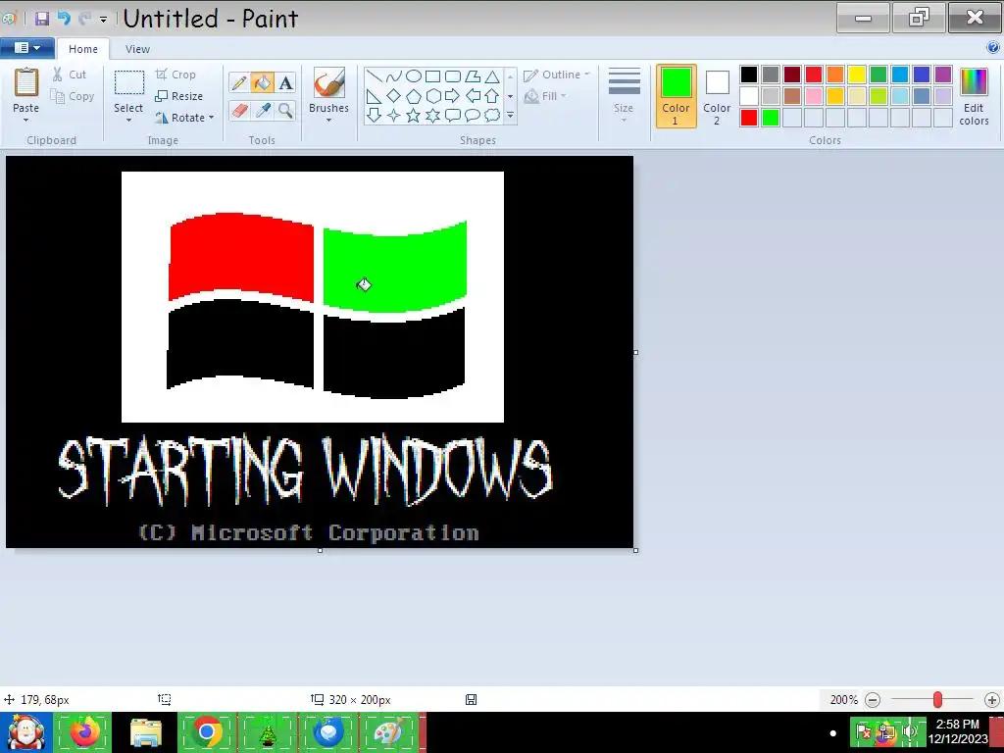Expand the shapes gallery more arrow

click(x=510, y=116)
